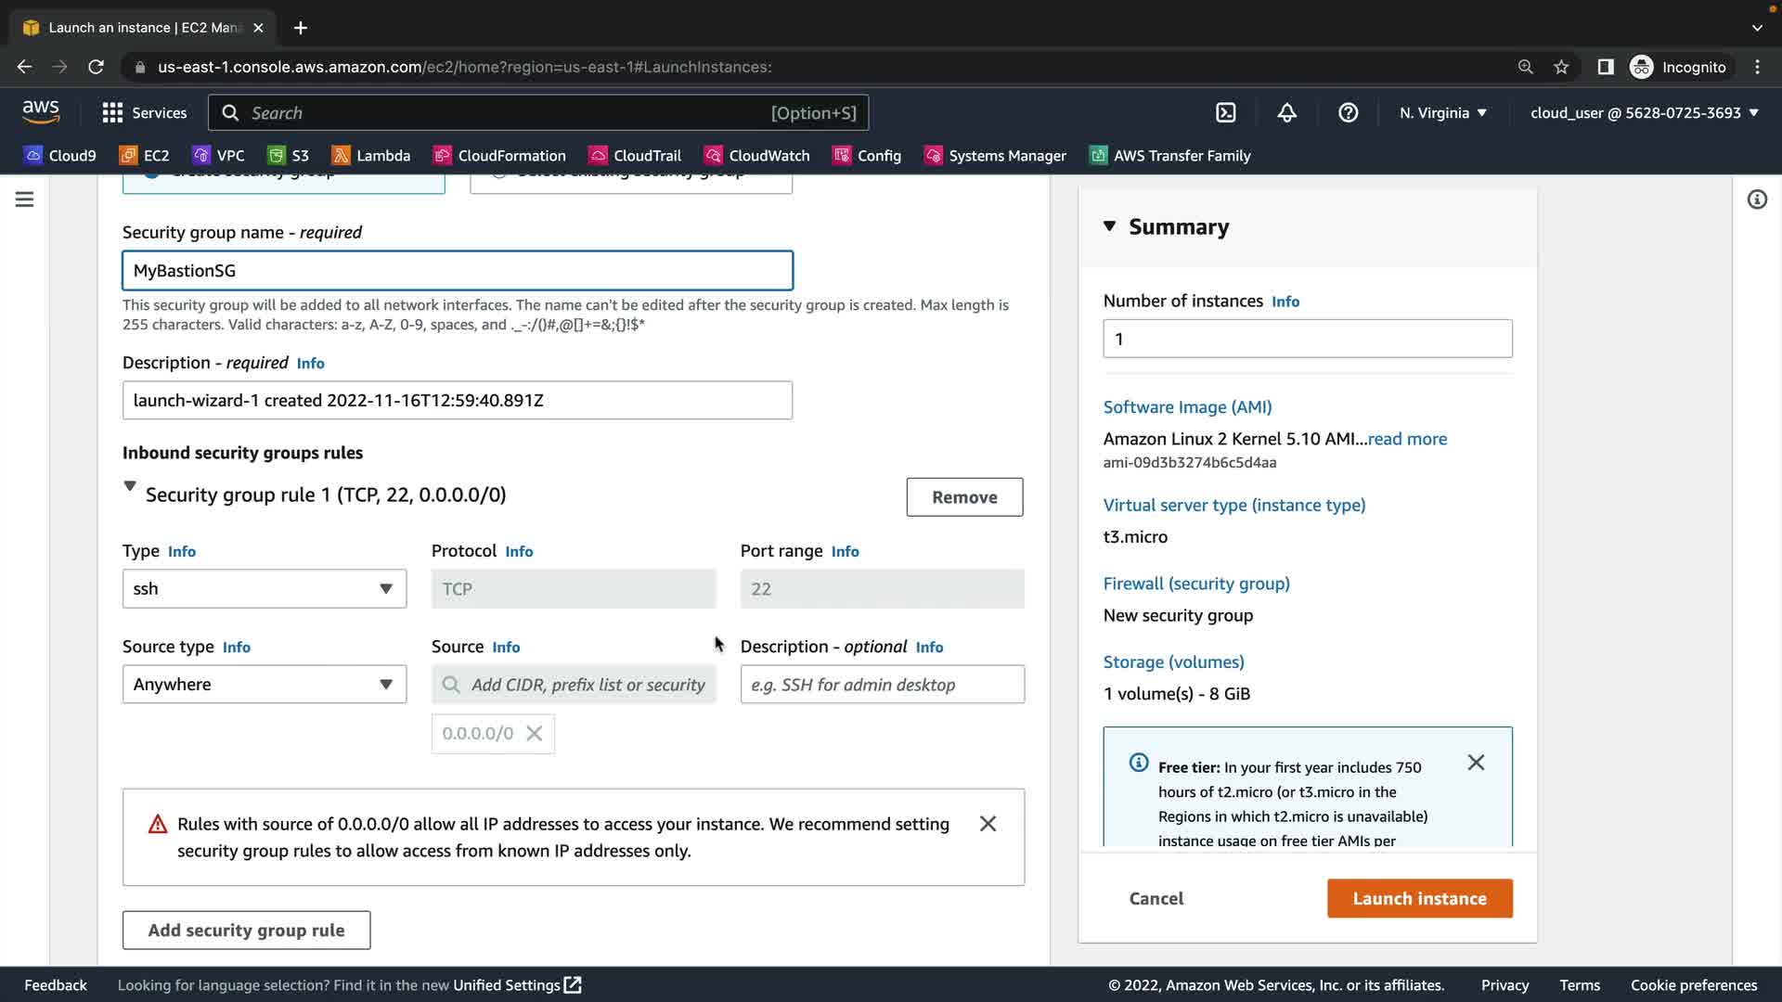Click the Security group name field
The height and width of the screenshot is (1002, 1782).
pyautogui.click(x=458, y=271)
